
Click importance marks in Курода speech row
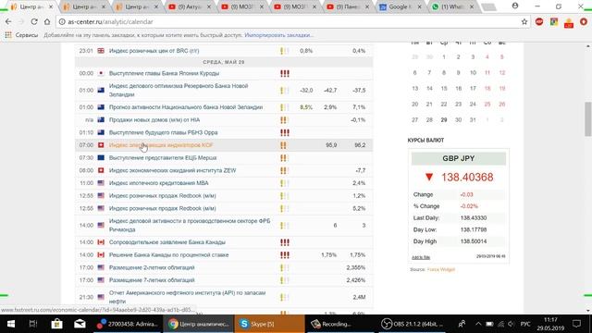pyautogui.click(x=285, y=73)
